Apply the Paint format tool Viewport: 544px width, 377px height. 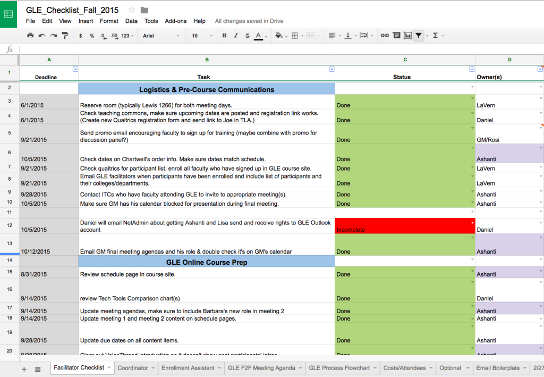[64, 36]
